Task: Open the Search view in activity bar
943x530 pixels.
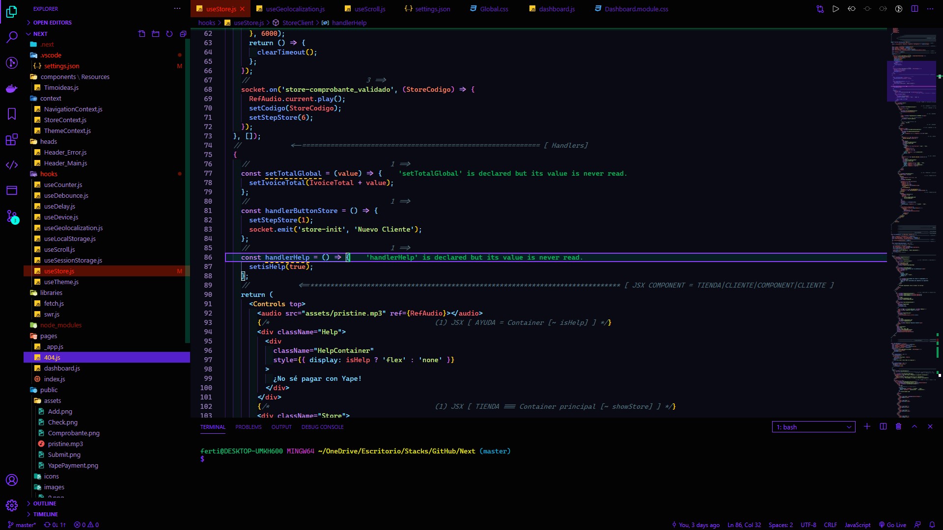Action: tap(12, 37)
